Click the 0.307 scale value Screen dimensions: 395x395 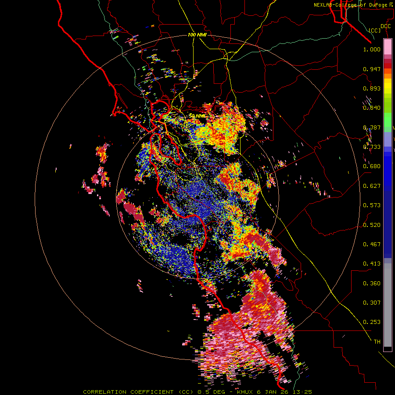pyautogui.click(x=372, y=303)
